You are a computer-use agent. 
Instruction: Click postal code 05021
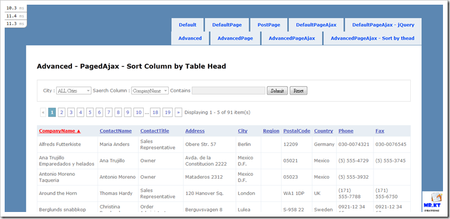point(291,161)
